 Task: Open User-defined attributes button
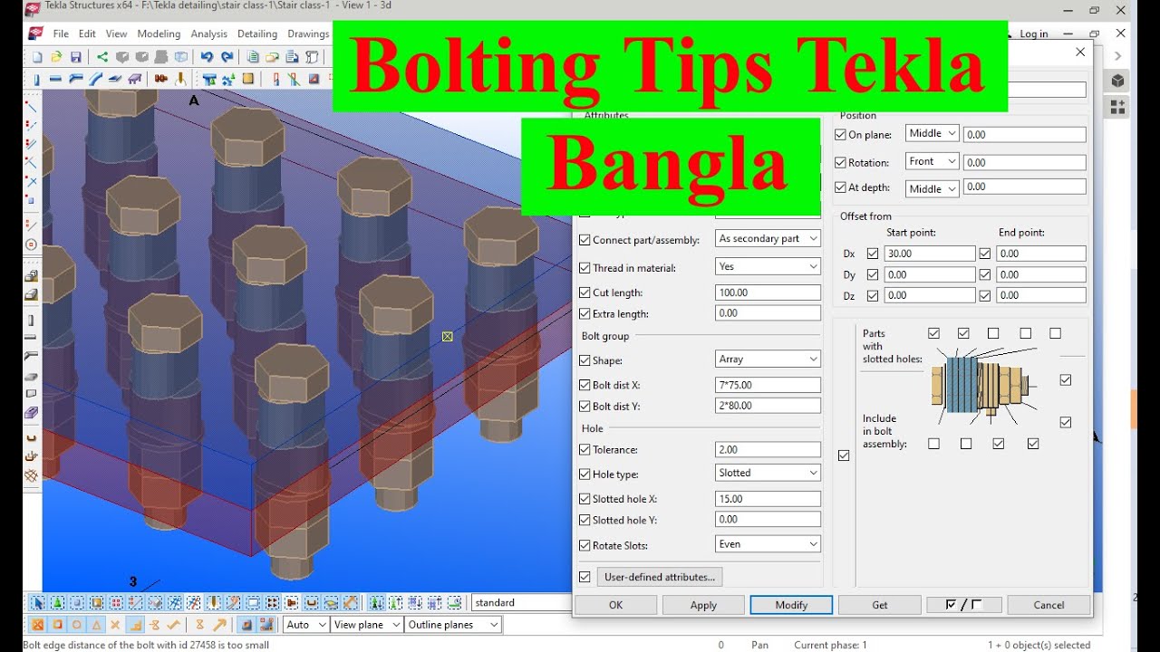pos(660,577)
